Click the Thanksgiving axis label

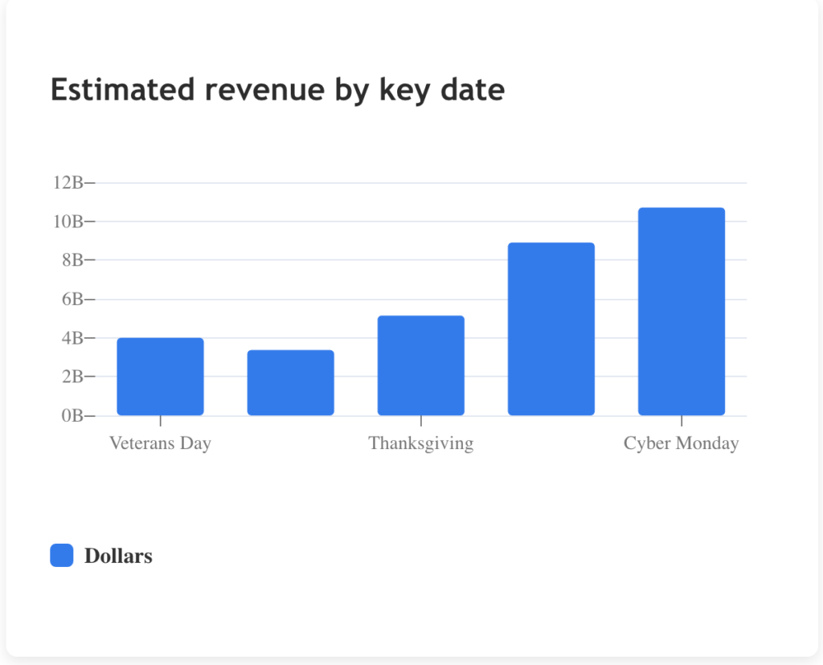click(x=421, y=443)
